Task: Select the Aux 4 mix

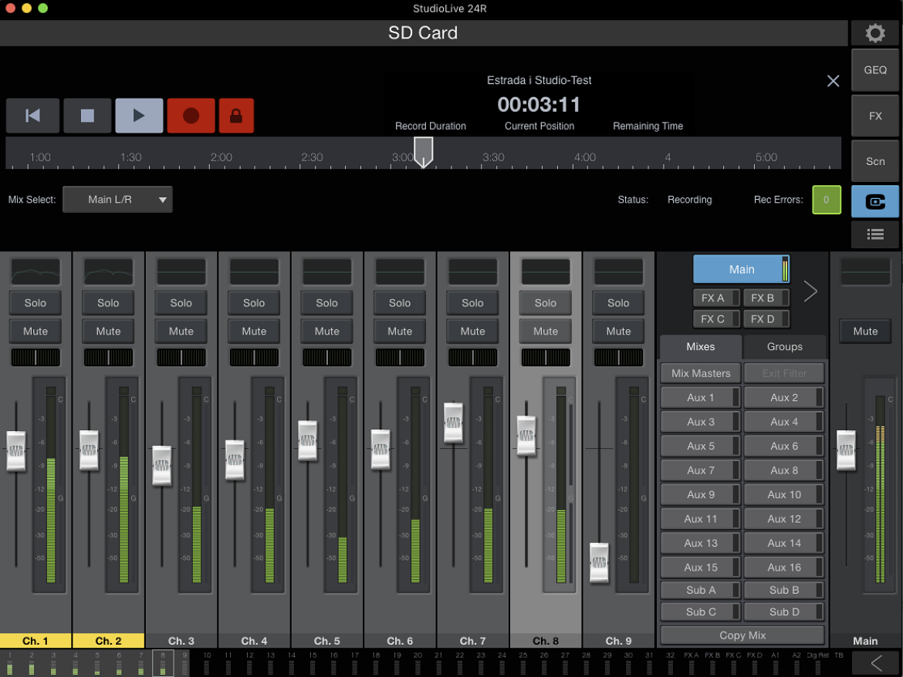Action: (x=784, y=422)
